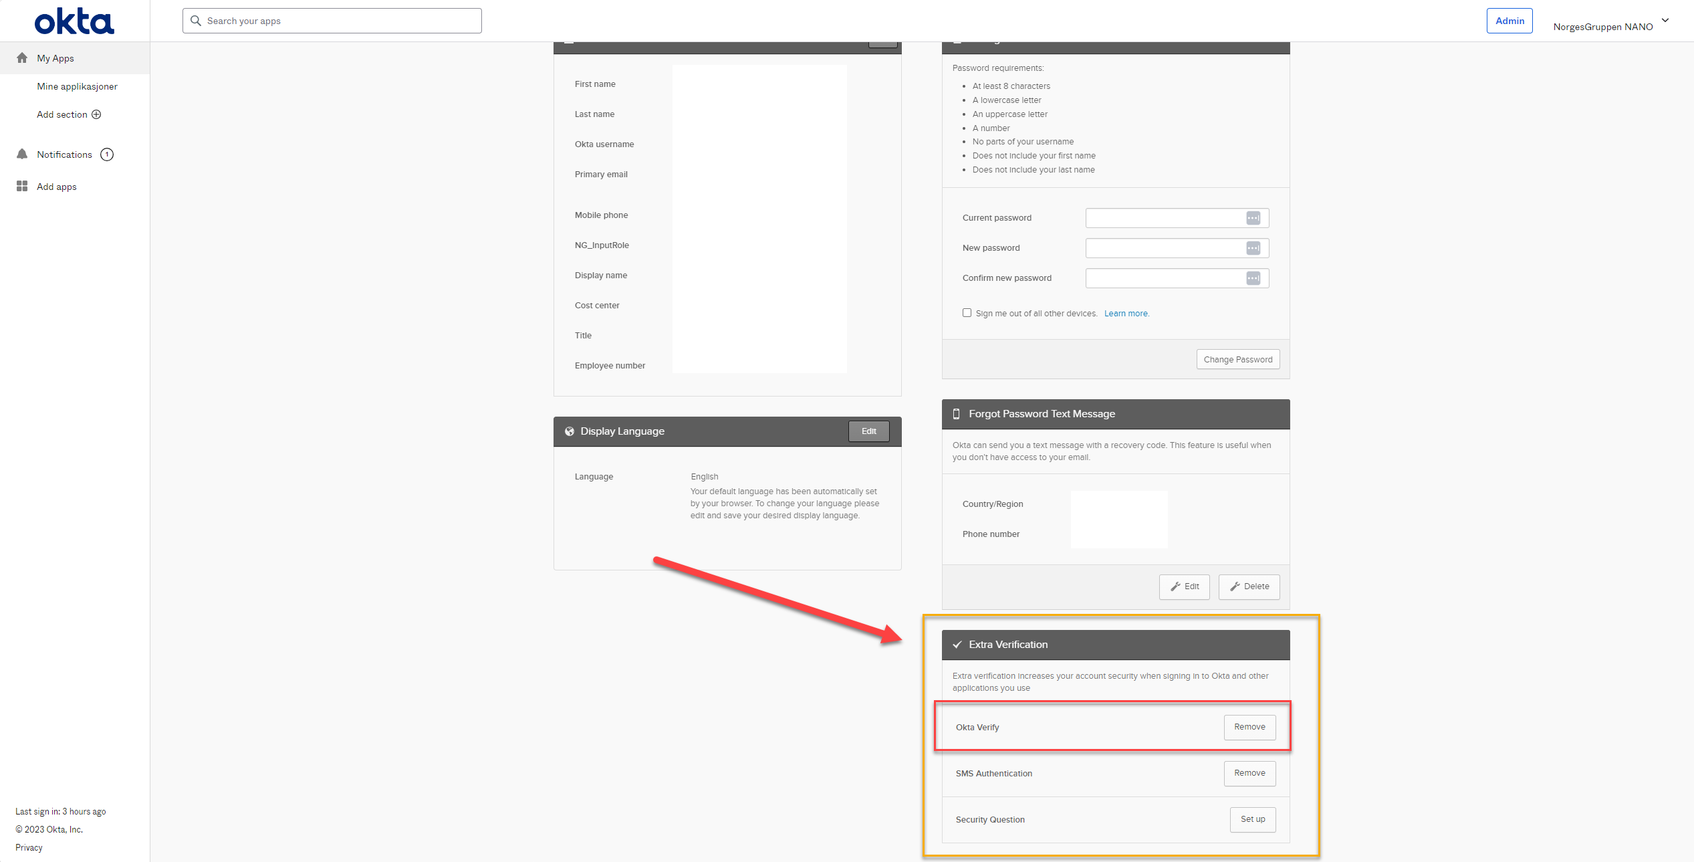Edit the Forgot Password phone number
The image size is (1694, 862).
click(1184, 586)
